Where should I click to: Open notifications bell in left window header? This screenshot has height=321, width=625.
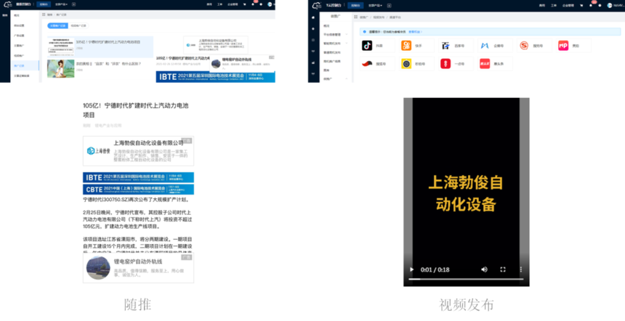click(x=253, y=5)
